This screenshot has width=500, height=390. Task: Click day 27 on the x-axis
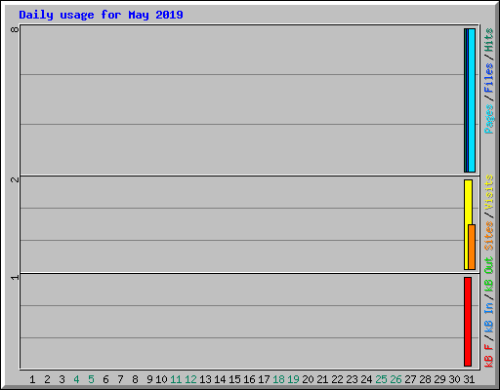coord(410,379)
